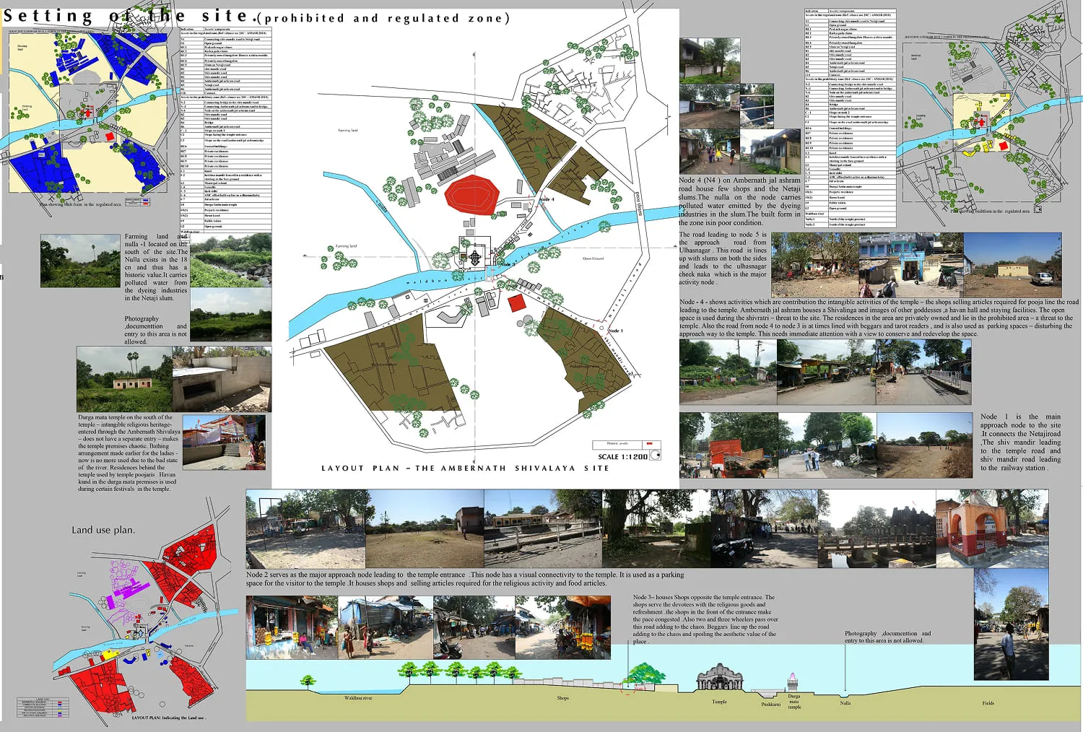Click the north arrow on top-right regulated area map

click(1038, 209)
